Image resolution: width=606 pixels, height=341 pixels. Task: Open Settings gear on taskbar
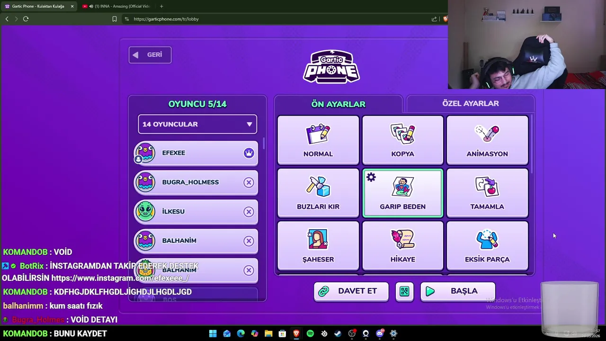click(393, 334)
